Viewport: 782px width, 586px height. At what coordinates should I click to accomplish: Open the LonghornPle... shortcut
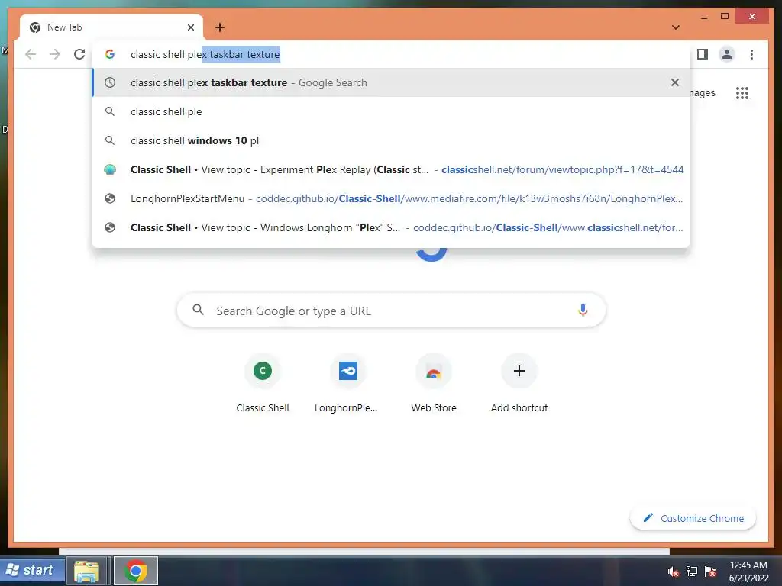click(347, 384)
